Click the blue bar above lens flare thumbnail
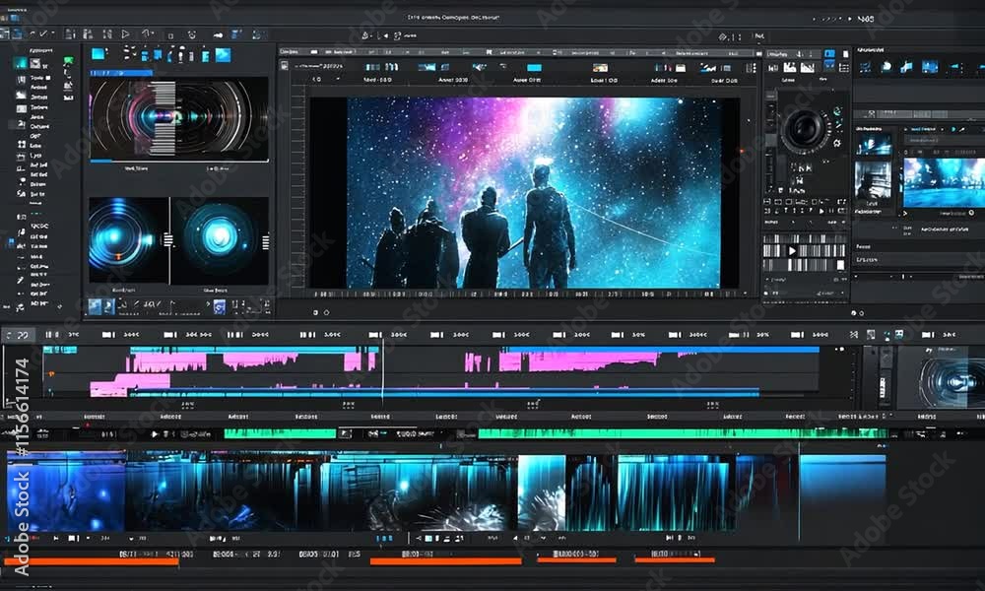This screenshot has width=985, height=591. coord(121,73)
